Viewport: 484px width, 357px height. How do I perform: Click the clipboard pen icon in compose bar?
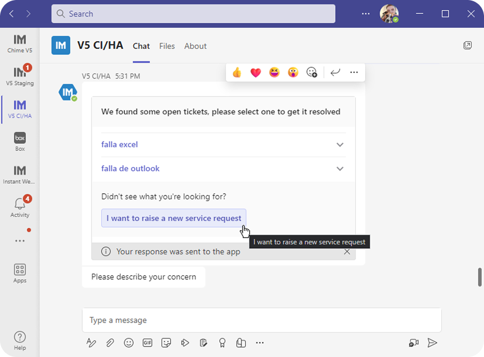[203, 343]
